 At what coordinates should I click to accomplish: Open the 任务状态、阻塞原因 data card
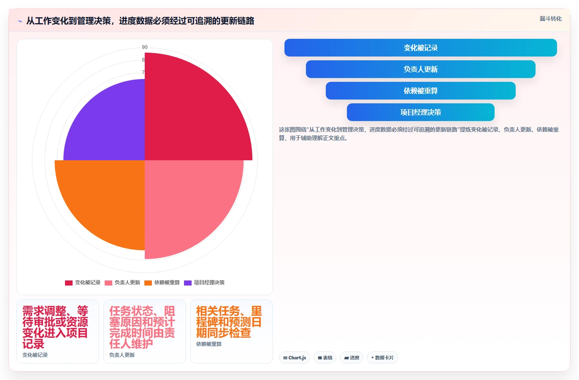pos(145,331)
